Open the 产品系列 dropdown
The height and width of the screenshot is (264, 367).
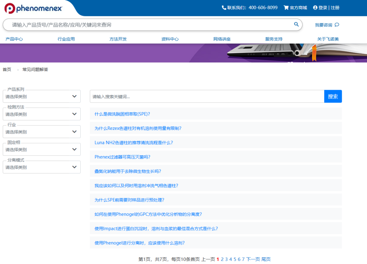(x=42, y=96)
